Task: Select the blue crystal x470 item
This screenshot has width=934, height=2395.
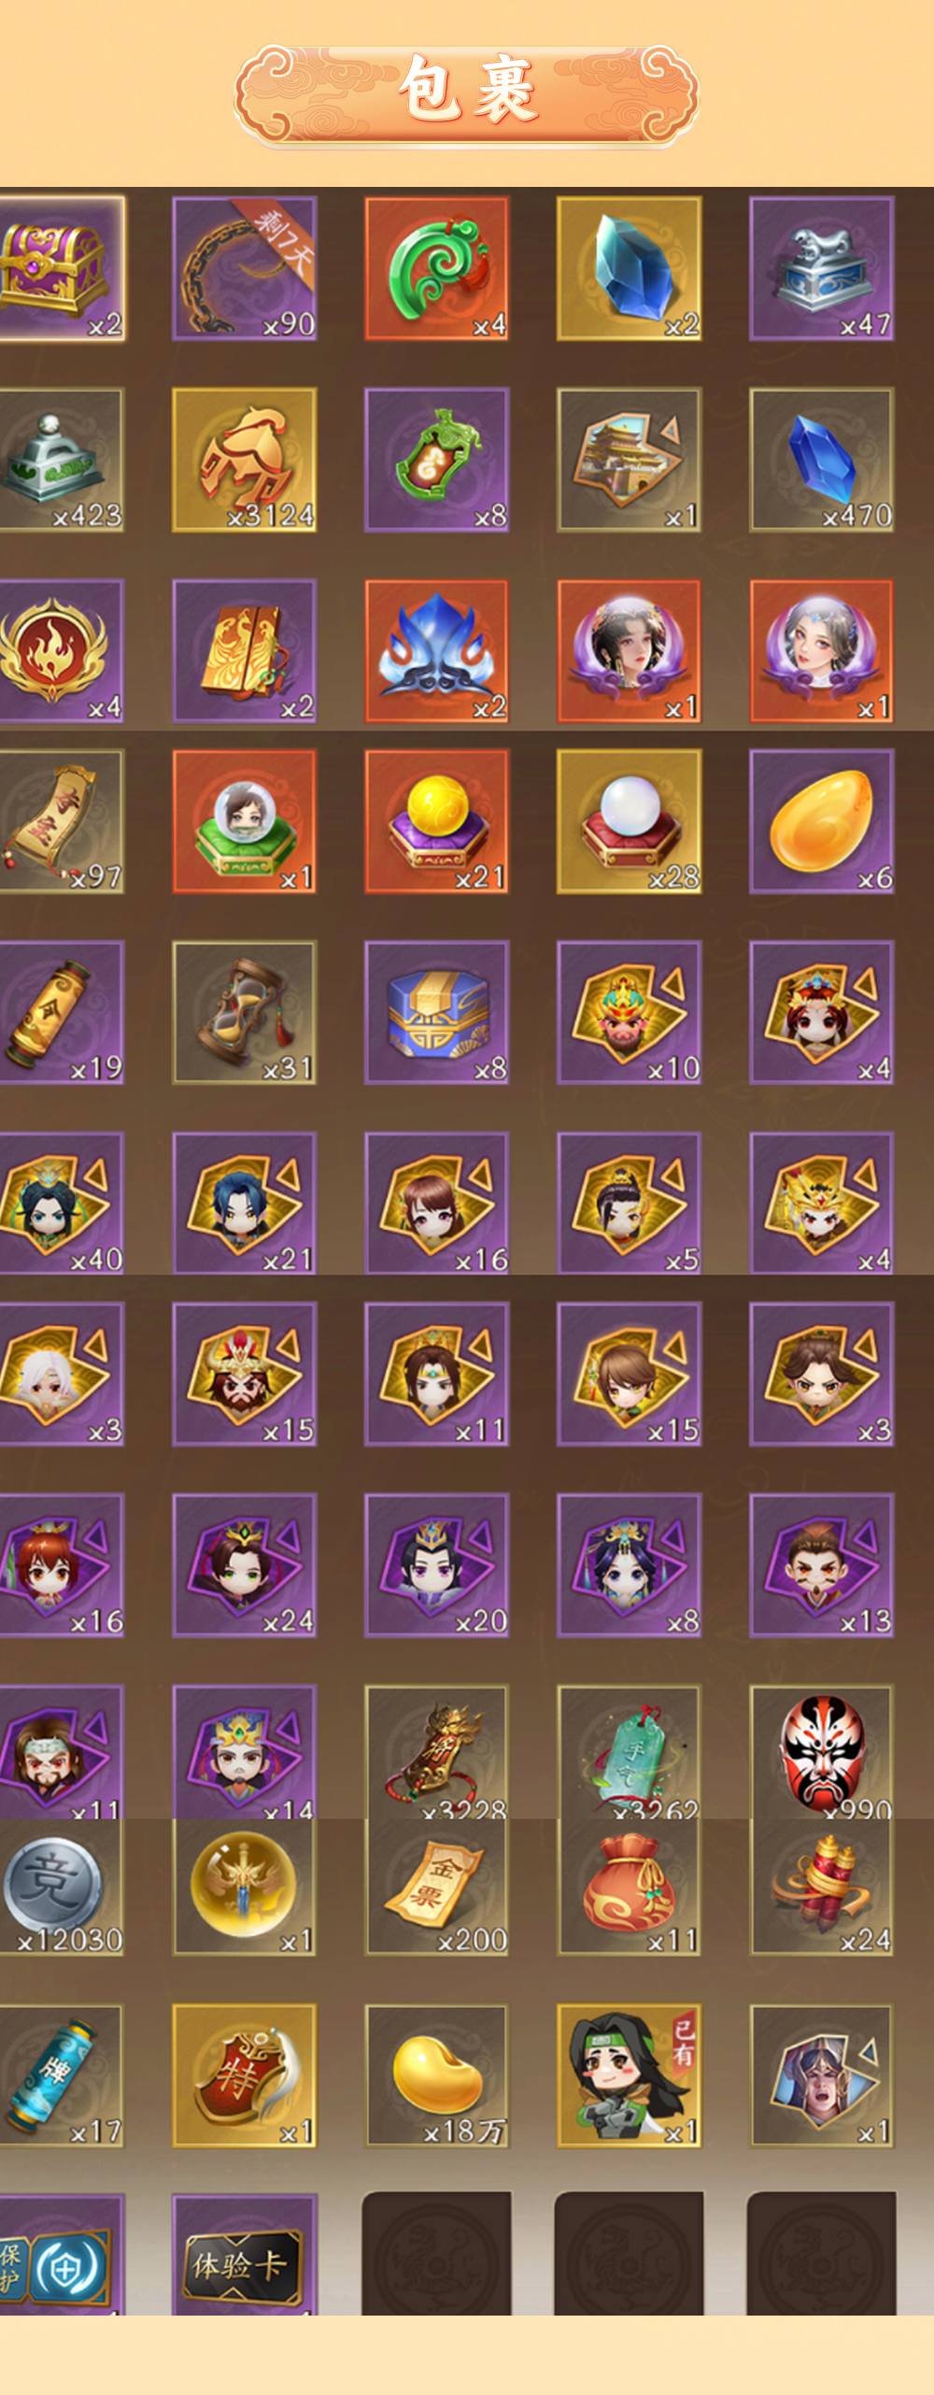Action: (x=822, y=460)
